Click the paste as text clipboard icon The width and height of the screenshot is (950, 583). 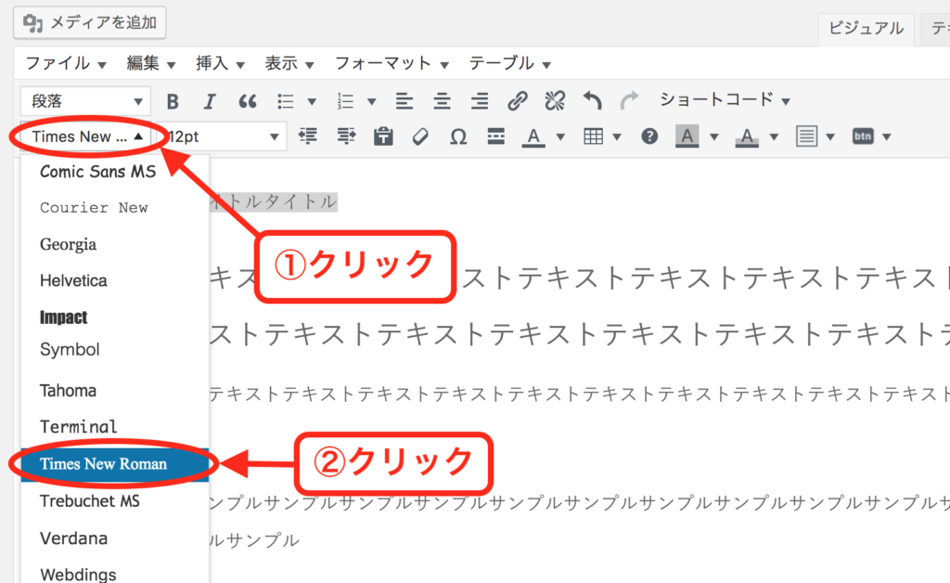click(383, 136)
